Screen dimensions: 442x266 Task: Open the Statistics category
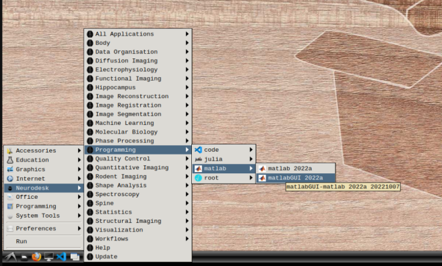pos(138,212)
